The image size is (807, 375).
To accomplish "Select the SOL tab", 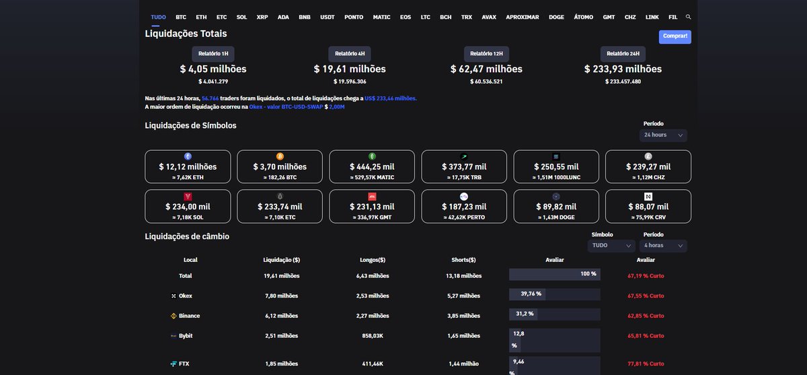I will [x=241, y=17].
